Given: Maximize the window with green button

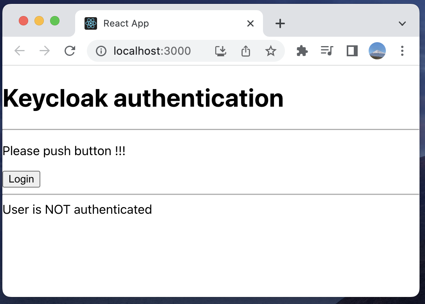Looking at the screenshot, I should coord(55,21).
